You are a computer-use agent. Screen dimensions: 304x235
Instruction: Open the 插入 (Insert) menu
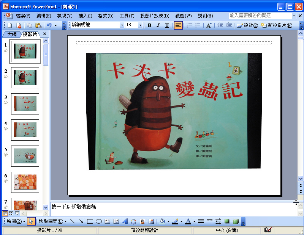(x=85, y=16)
